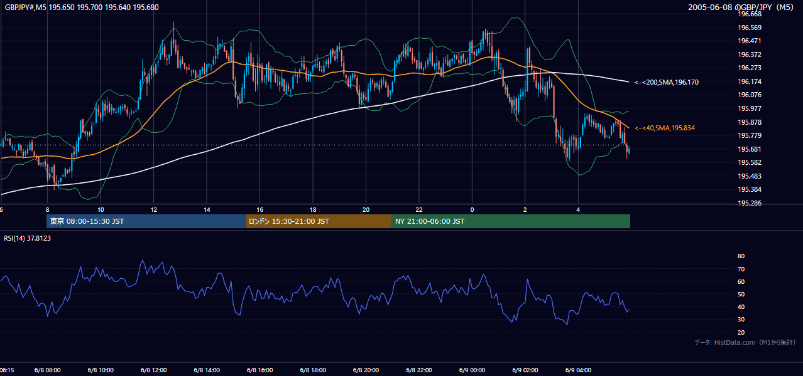Click price axis label 195.681
This screenshot has width=803, height=376.
[x=750, y=149]
